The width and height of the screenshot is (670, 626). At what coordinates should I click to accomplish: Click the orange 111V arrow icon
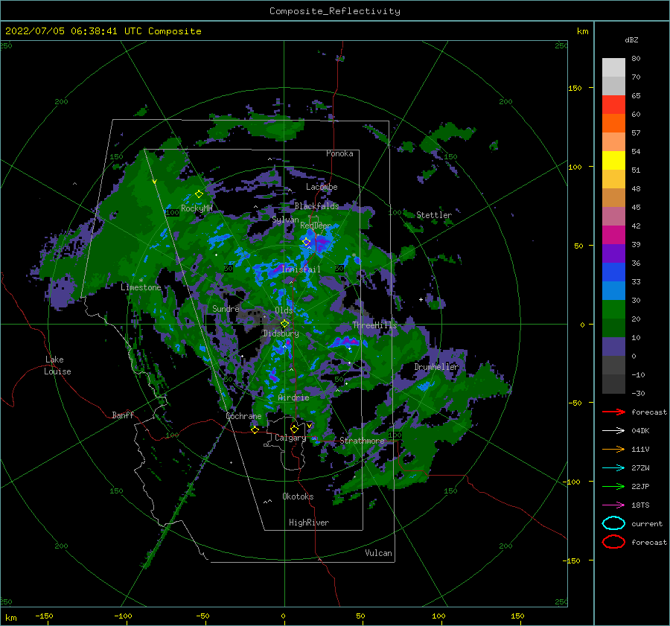click(x=613, y=449)
